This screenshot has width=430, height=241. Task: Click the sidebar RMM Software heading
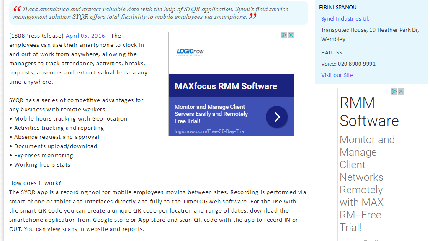(x=369, y=112)
